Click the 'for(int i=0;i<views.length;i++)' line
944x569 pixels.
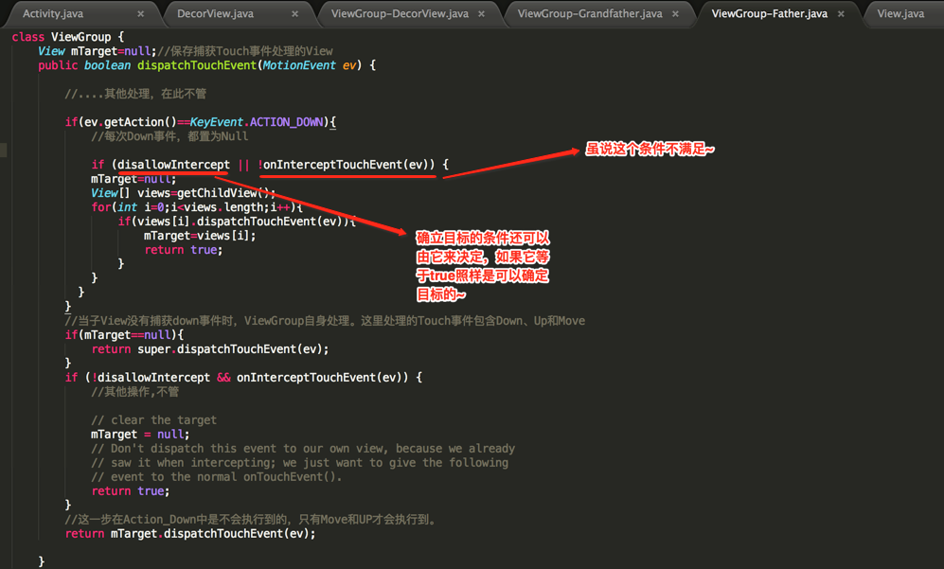pos(196,207)
